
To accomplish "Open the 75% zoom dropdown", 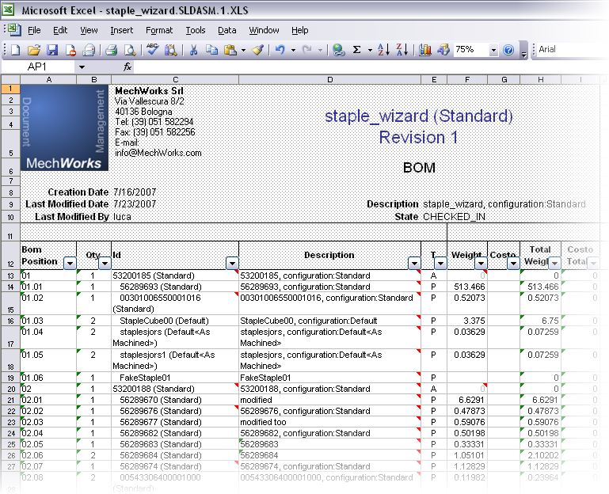I will (x=493, y=50).
